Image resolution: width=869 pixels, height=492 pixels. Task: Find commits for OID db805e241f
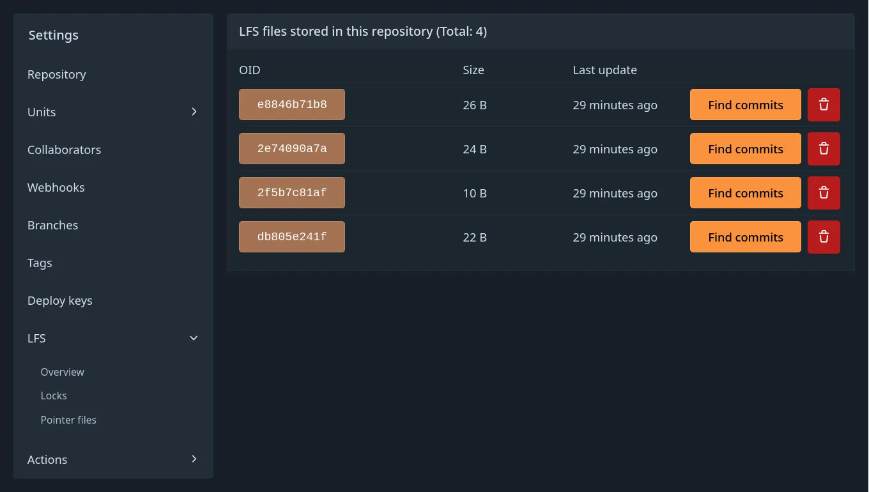point(746,237)
